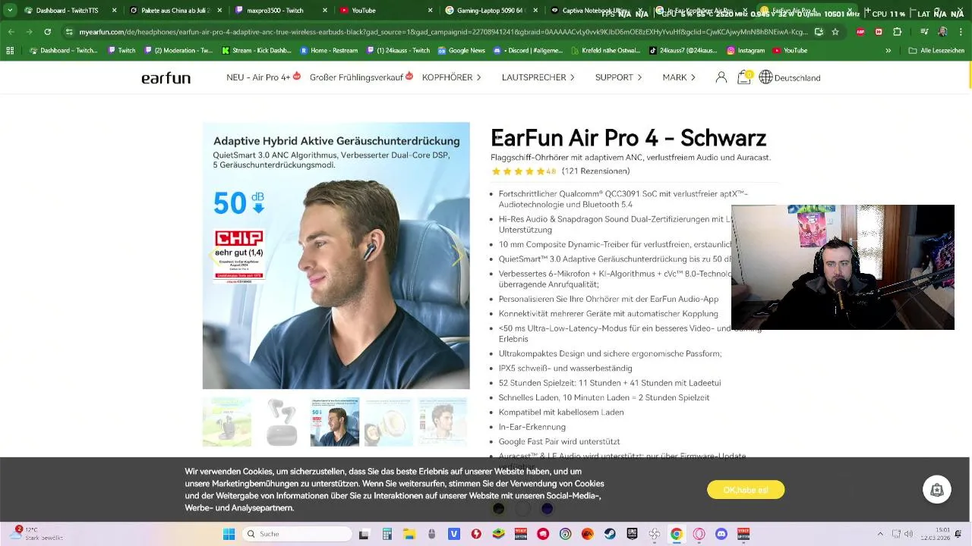Select the white earbuds thumbnail
This screenshot has width=972, height=546.
coord(281,422)
